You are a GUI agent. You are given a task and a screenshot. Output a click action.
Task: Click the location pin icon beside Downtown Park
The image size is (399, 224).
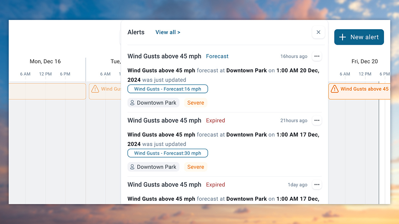(x=132, y=103)
